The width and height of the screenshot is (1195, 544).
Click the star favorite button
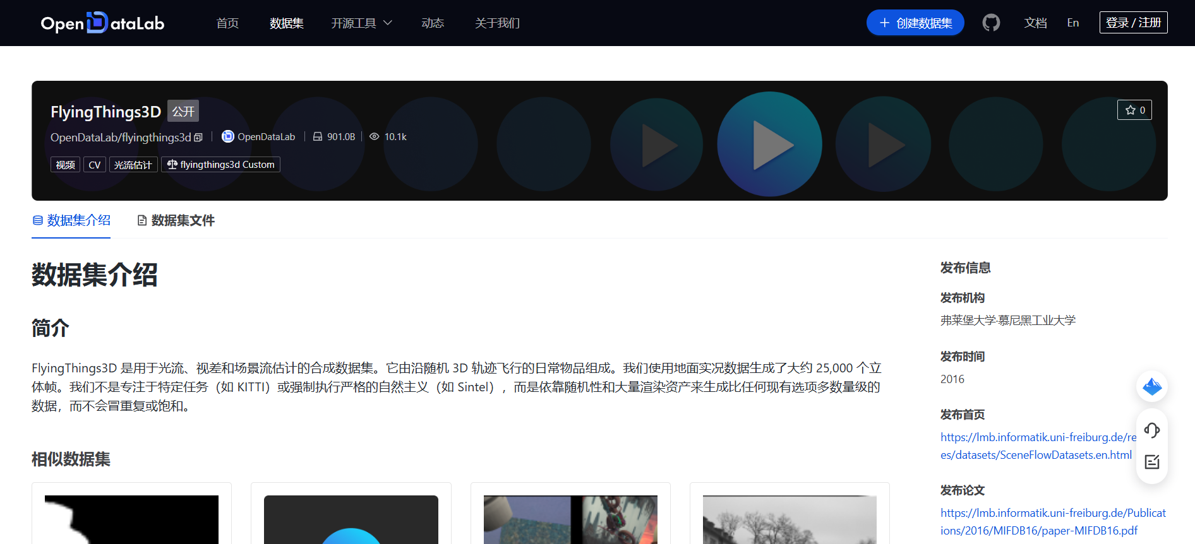pyautogui.click(x=1134, y=110)
